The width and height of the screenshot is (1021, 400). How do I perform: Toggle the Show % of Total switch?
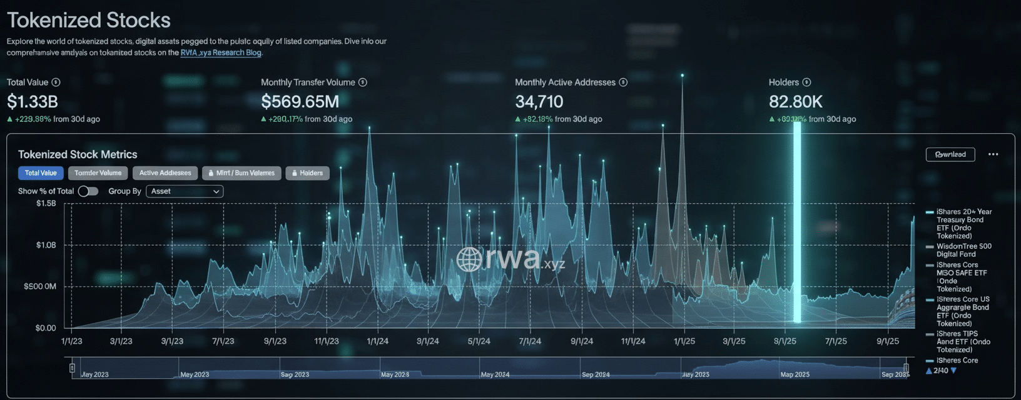[88, 191]
